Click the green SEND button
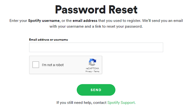This screenshot has height=106, width=189. 96,90
